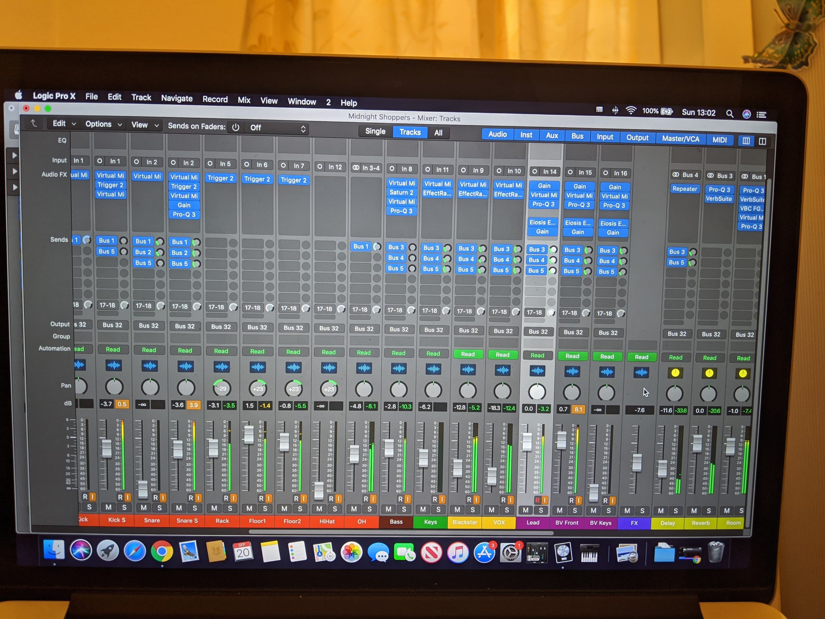Image resolution: width=825 pixels, height=619 pixels.
Task: Click the narrow channel strips view icon
Action: point(746,141)
